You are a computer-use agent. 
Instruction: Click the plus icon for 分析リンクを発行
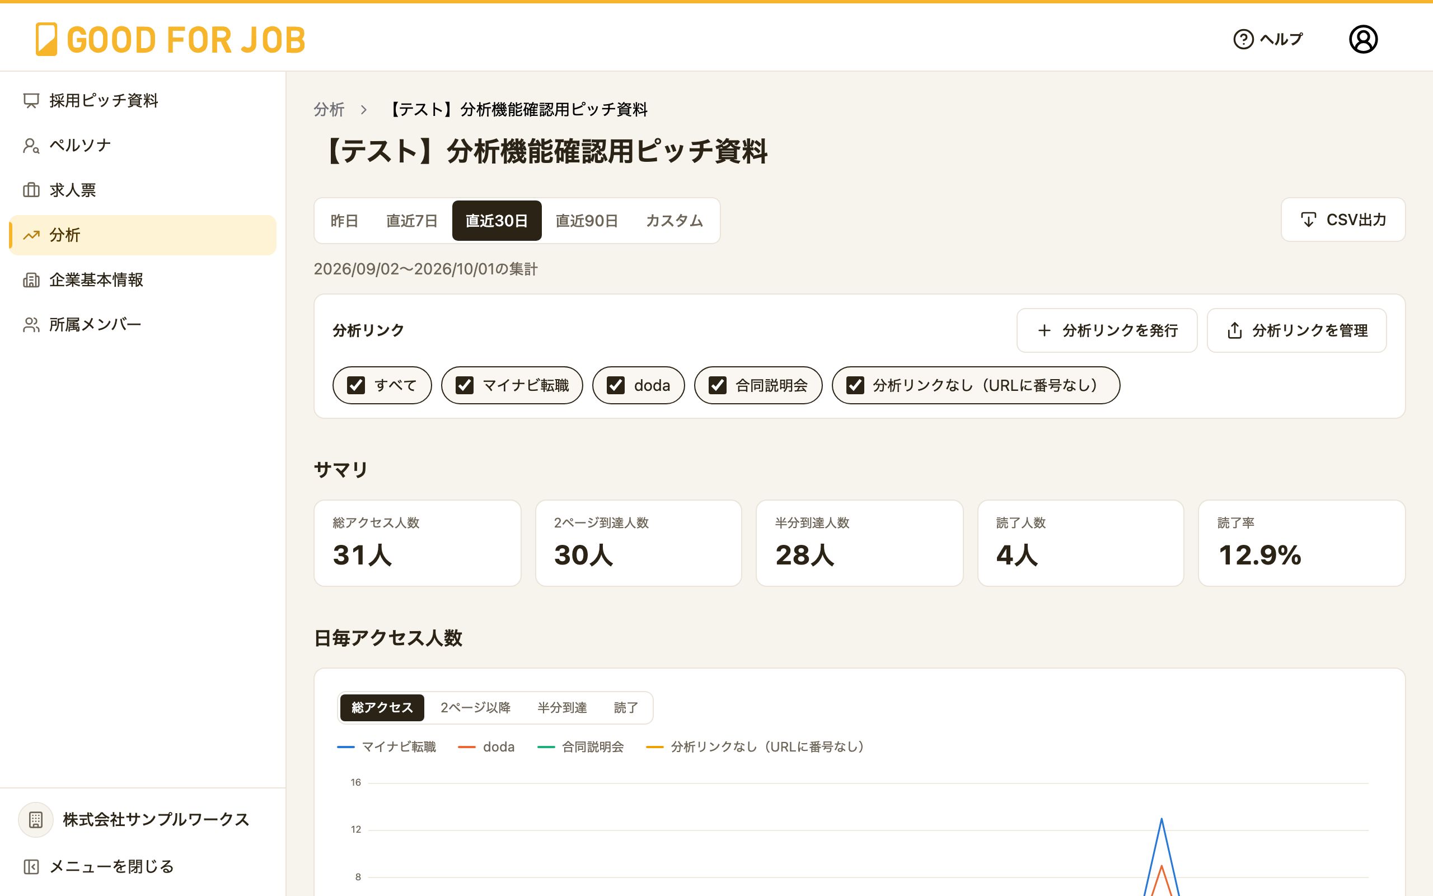coord(1045,330)
